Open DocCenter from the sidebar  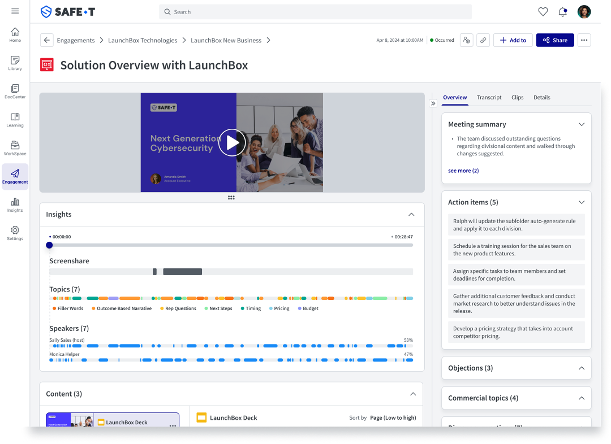click(15, 92)
